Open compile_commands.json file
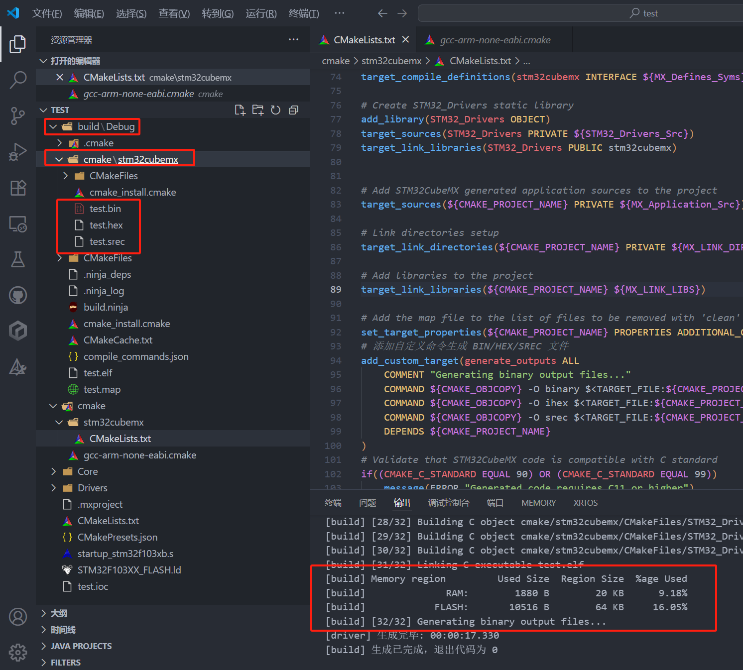The image size is (743, 670). pos(173,356)
